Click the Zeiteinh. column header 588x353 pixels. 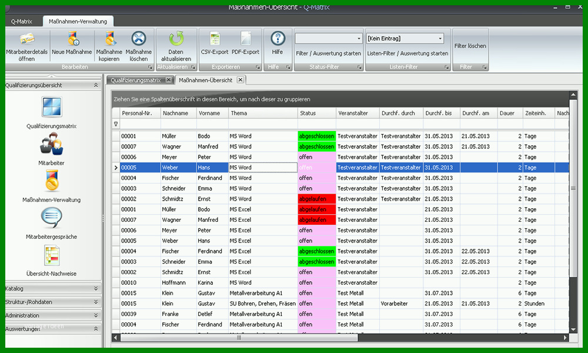pyautogui.click(x=539, y=113)
